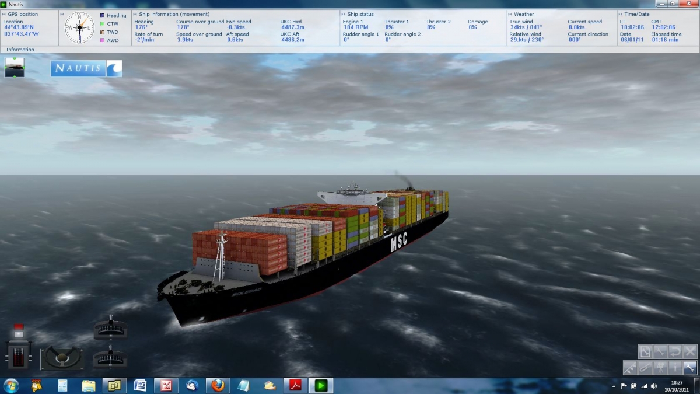Toggle the TWD legend color box
This screenshot has width=700, height=394.
coord(102,32)
